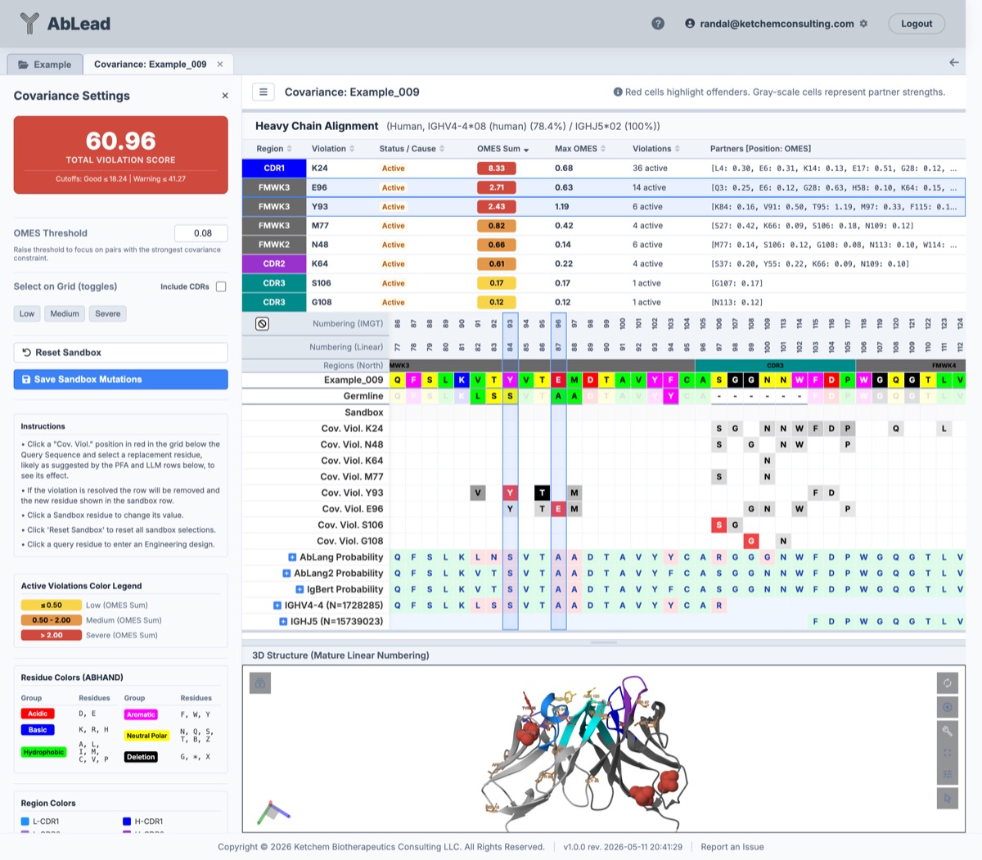Switch to the Example tab
This screenshot has height=860, width=982.
click(45, 65)
